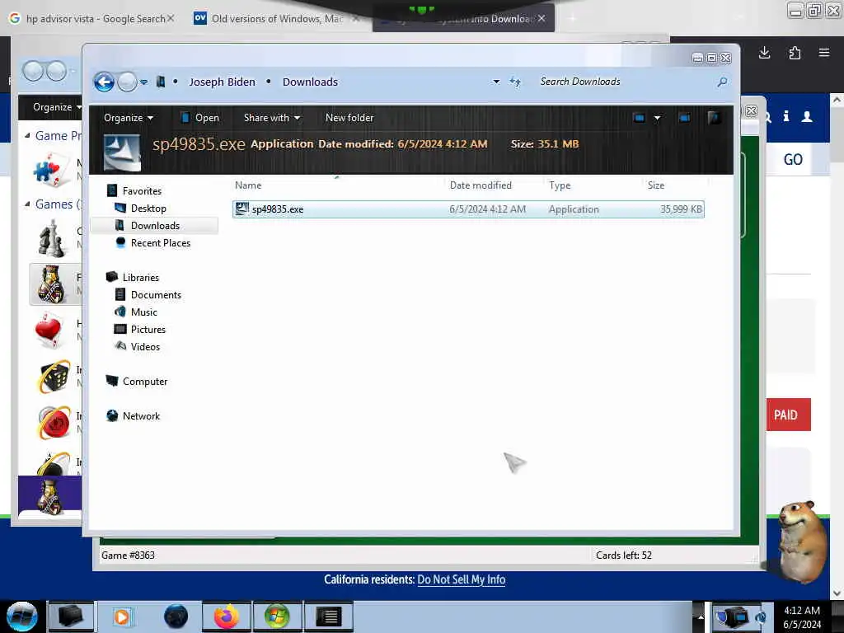Toggle the preview pane button
The width and height of the screenshot is (844, 633).
coord(684,117)
